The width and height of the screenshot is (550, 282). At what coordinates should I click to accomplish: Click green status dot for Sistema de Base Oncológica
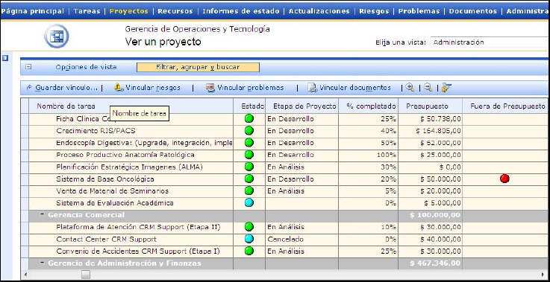pyautogui.click(x=249, y=179)
